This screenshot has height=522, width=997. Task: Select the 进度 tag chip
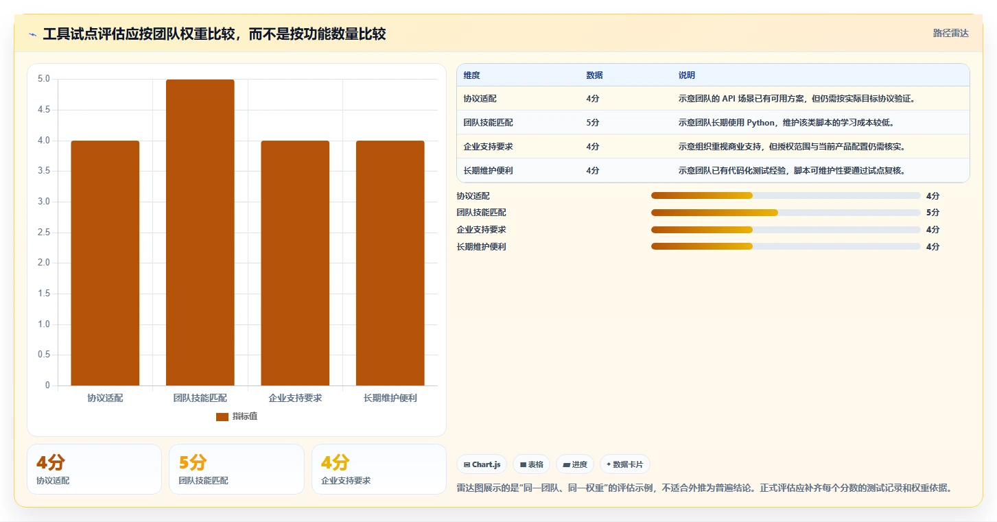click(575, 464)
